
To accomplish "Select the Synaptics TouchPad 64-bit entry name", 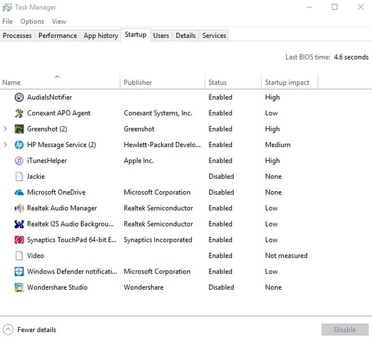I will click(x=72, y=240).
